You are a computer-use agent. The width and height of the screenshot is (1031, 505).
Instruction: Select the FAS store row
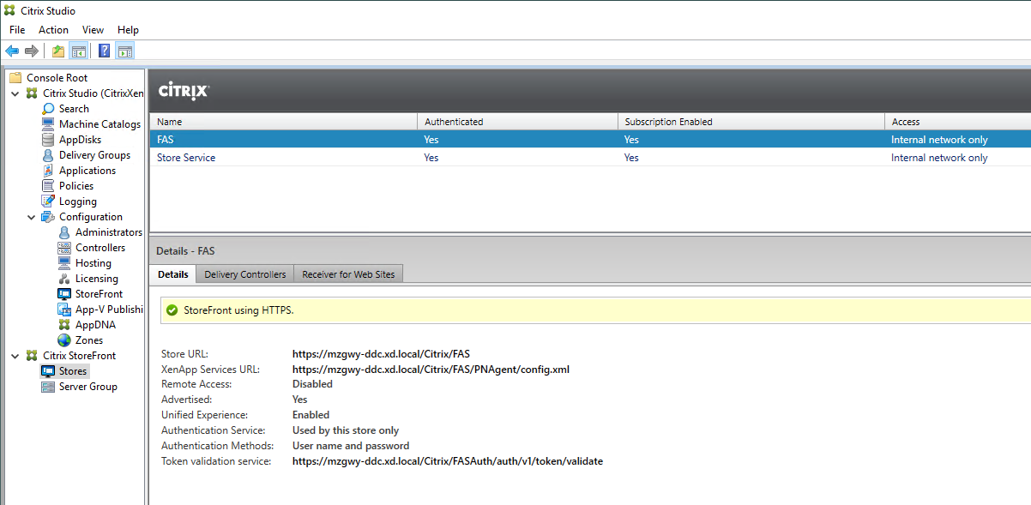[590, 140]
